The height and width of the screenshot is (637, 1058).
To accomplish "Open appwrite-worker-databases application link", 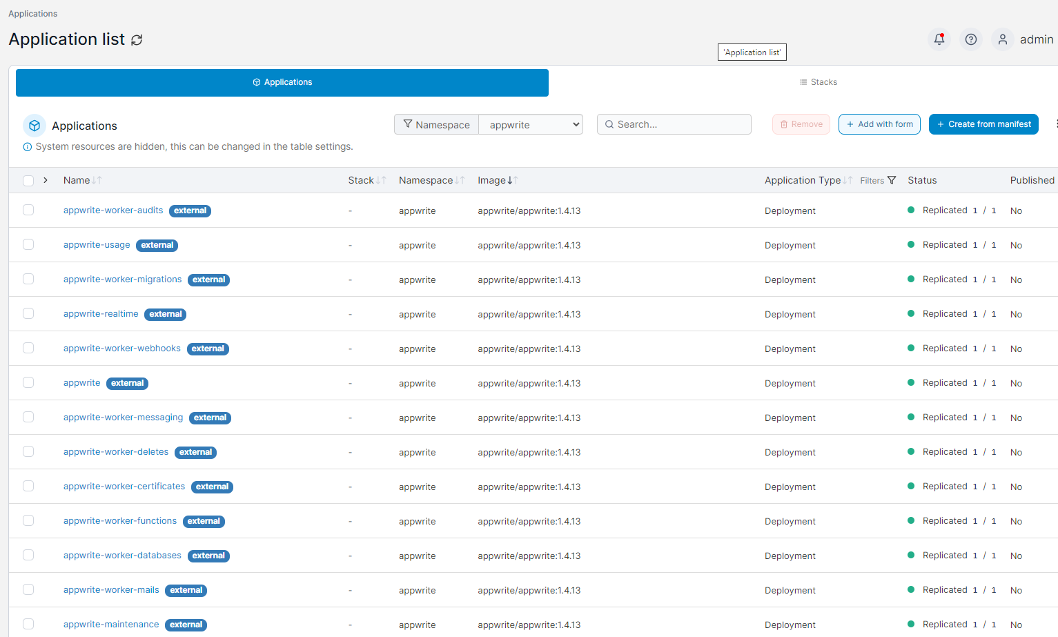I will (x=122, y=556).
